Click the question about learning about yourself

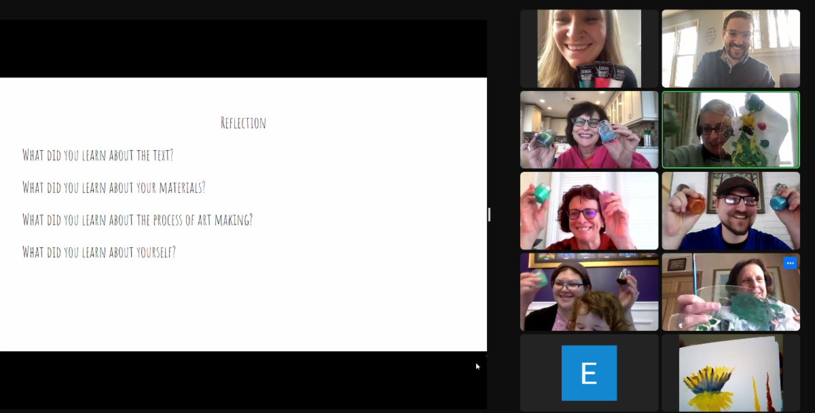click(x=99, y=253)
